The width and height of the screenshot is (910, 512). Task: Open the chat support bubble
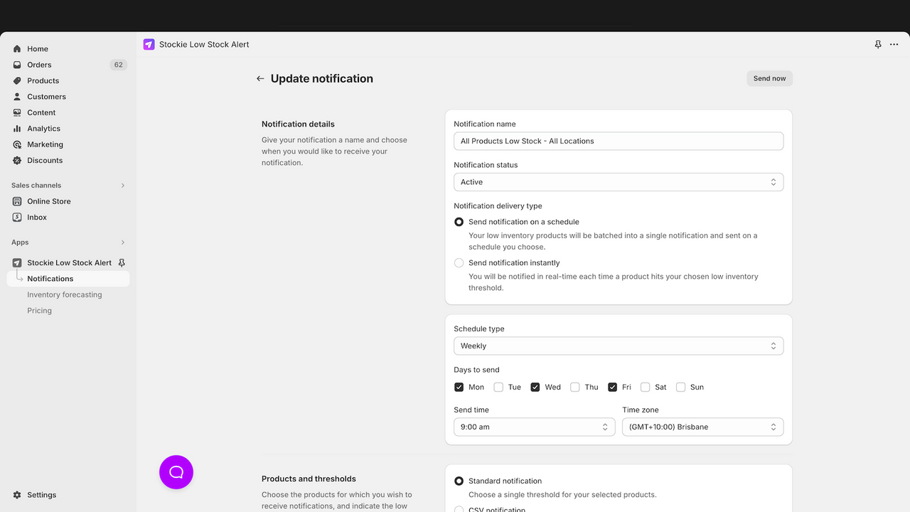tap(176, 471)
